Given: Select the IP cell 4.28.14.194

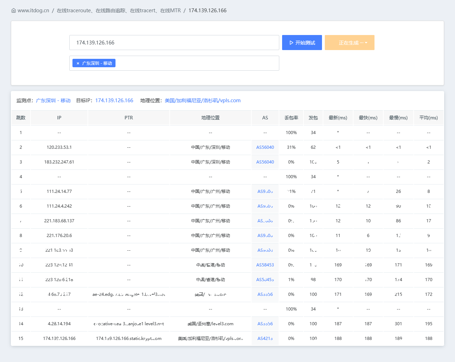Looking at the screenshot, I should click(59, 324).
